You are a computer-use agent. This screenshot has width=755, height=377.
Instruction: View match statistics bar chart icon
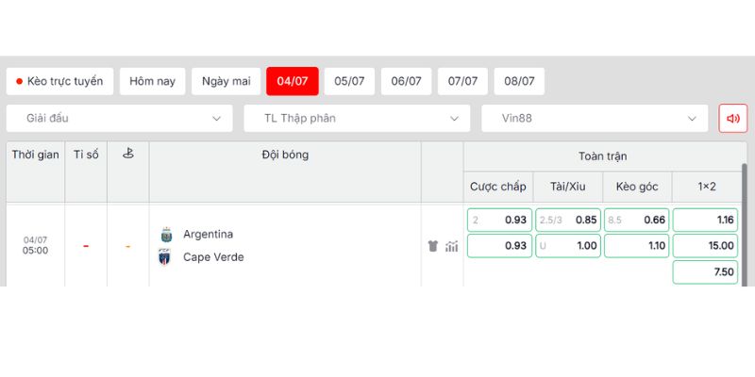pos(452,246)
